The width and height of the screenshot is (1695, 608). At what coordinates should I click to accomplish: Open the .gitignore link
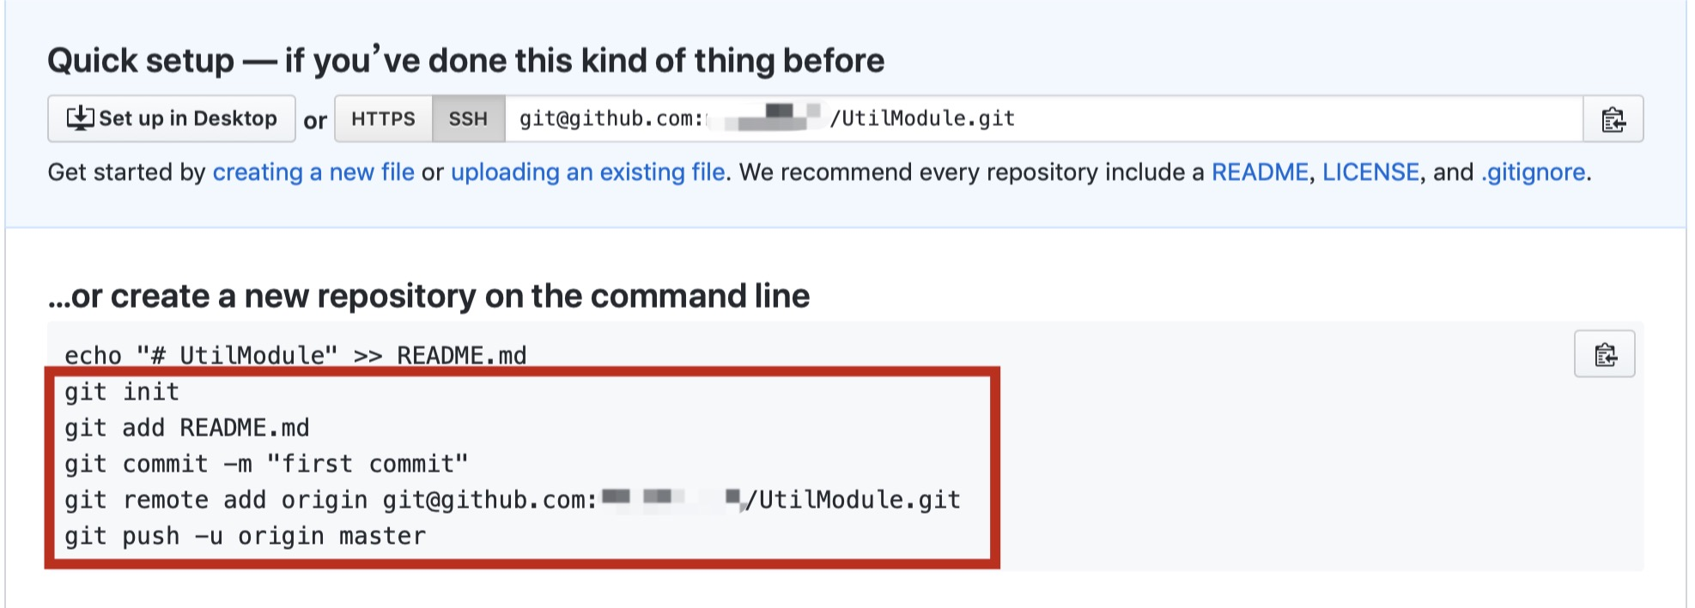click(1533, 172)
